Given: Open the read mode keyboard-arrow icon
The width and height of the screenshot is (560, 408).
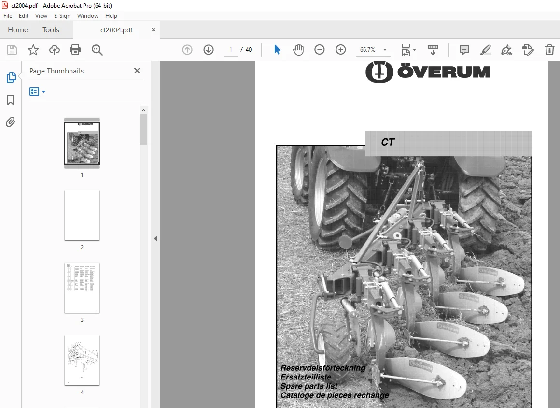Looking at the screenshot, I should (433, 50).
